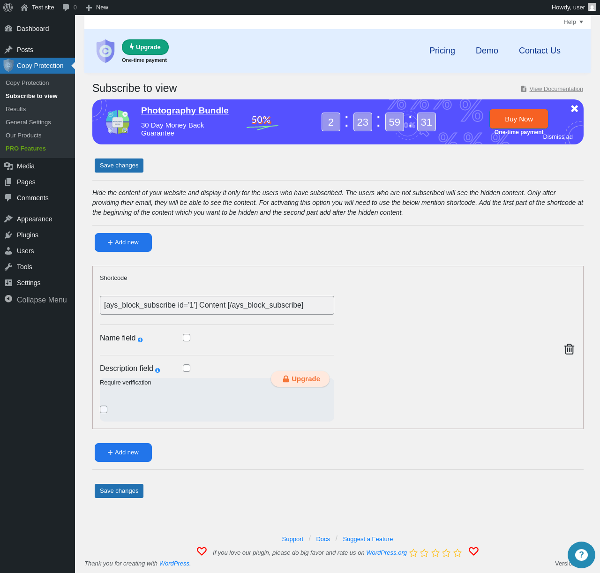This screenshot has width=600, height=573.
Task: Click the top Save changes button
Action: [119, 166]
